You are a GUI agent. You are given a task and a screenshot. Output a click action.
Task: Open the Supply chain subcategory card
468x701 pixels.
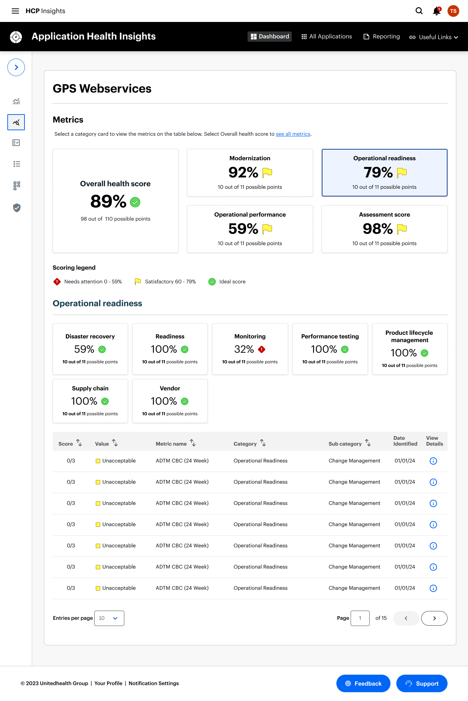click(90, 401)
